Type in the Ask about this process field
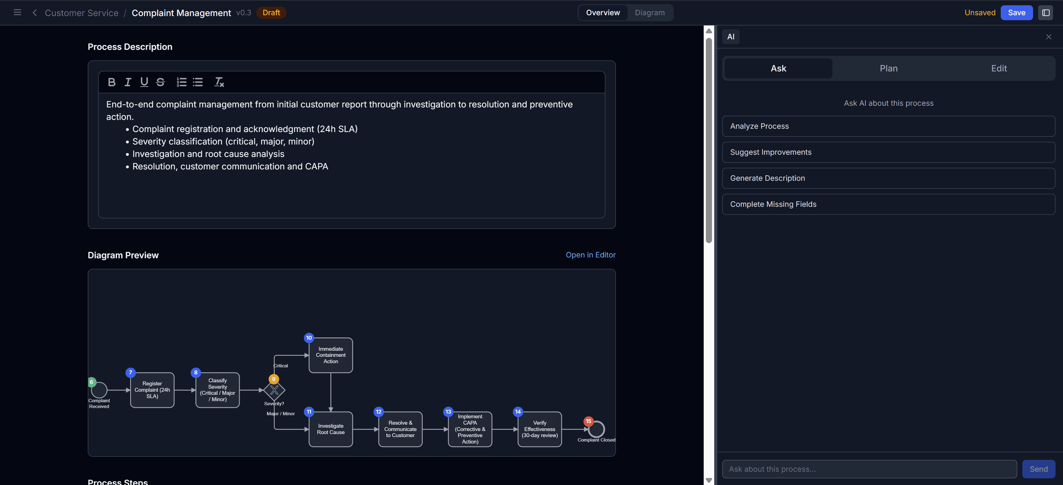1063x485 pixels. (869, 468)
